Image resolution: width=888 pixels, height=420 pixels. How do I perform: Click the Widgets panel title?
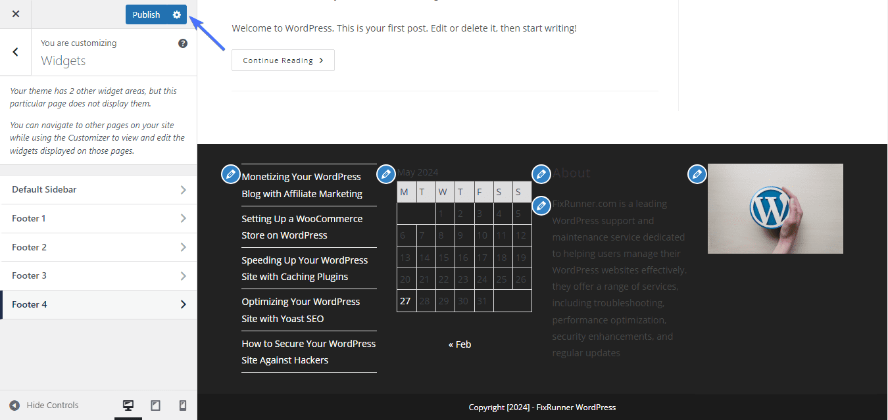[x=63, y=61]
